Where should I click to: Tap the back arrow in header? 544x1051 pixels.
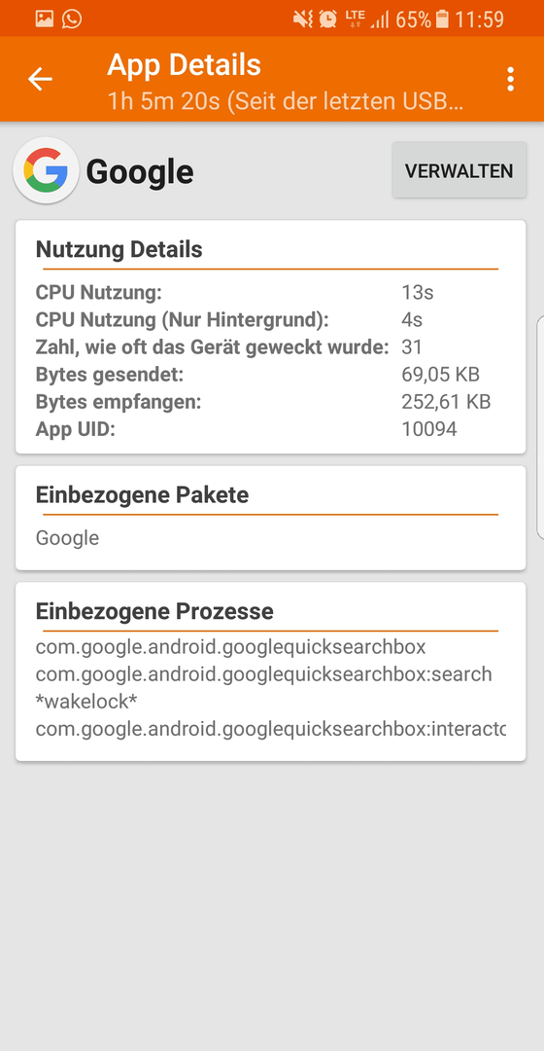[x=40, y=79]
